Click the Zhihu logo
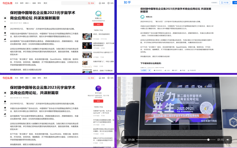This screenshot has width=237, height=148. point(127,3)
